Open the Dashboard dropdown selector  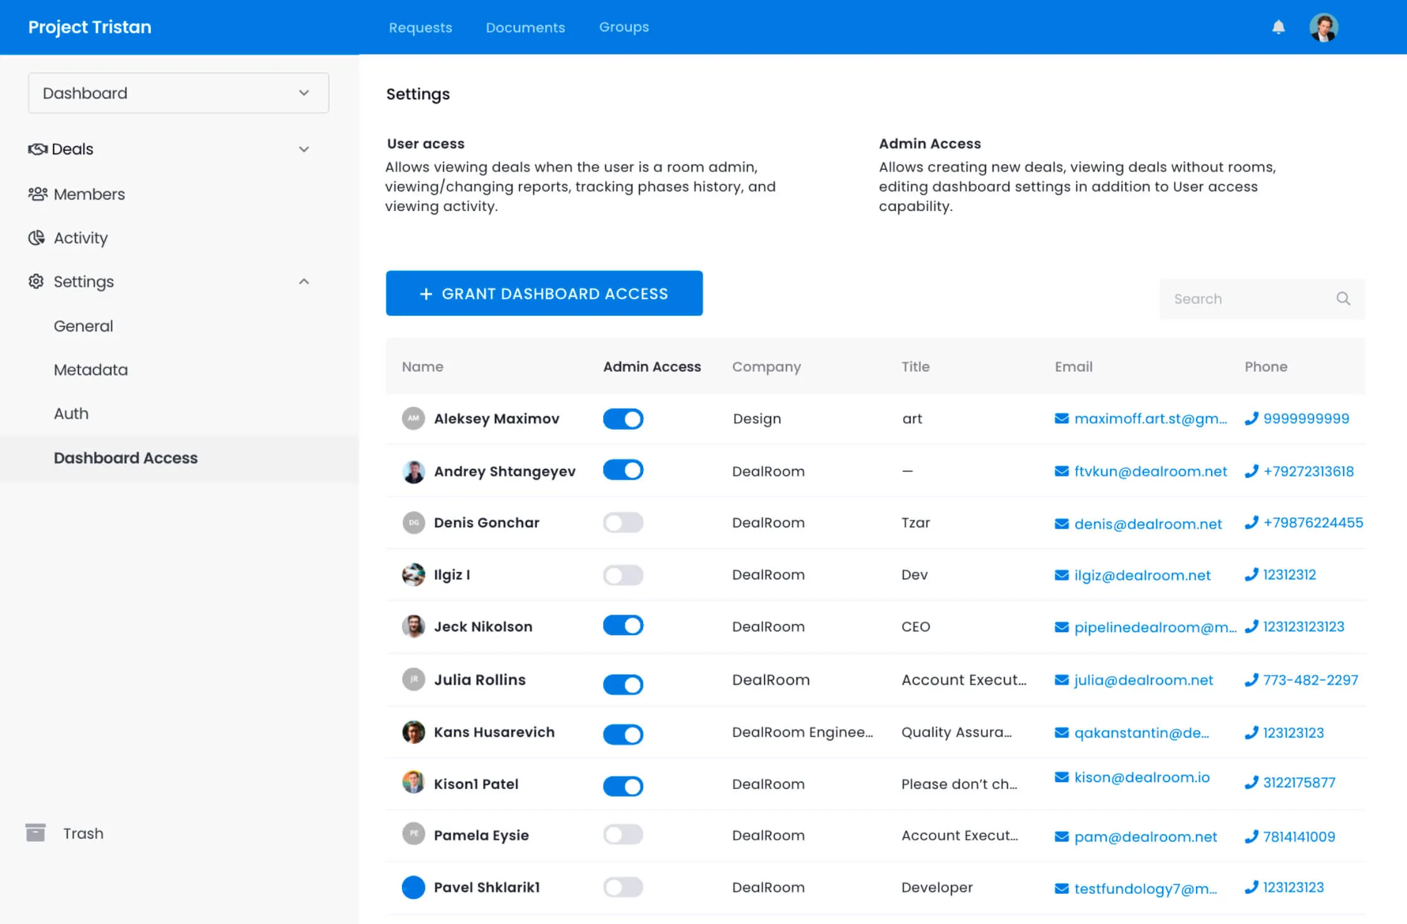pos(178,93)
